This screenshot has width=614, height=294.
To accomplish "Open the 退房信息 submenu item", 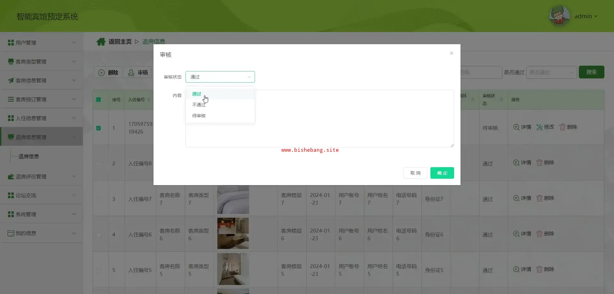I will click(29, 156).
